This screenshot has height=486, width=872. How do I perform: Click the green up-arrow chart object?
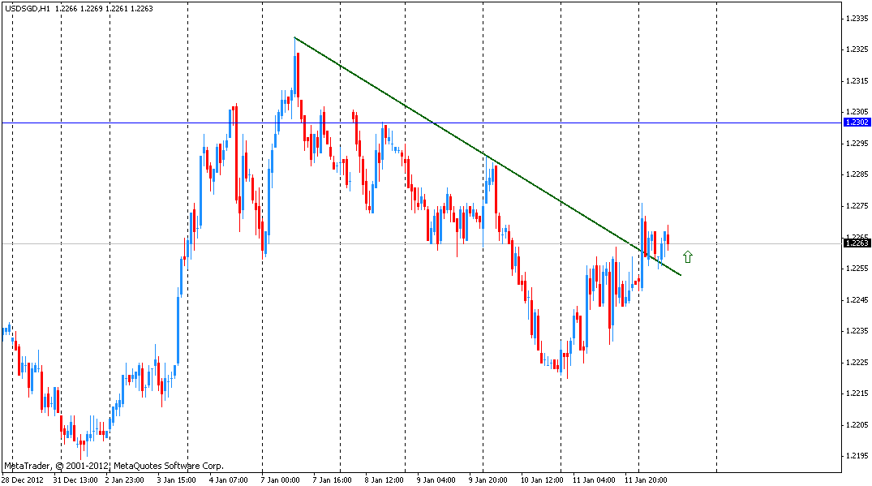pos(688,257)
